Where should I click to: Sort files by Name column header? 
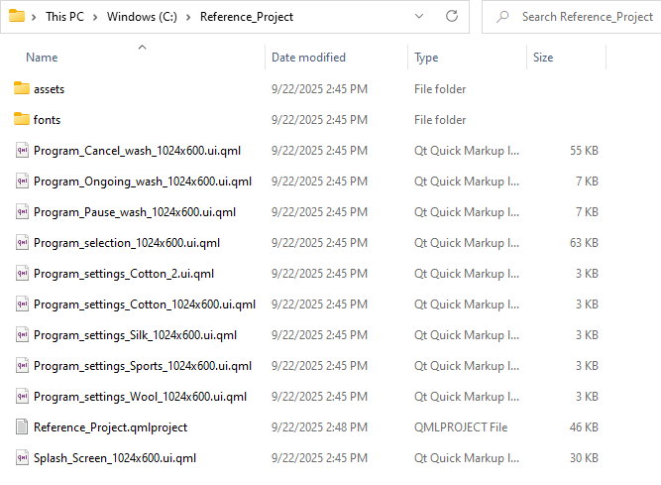[x=42, y=58]
